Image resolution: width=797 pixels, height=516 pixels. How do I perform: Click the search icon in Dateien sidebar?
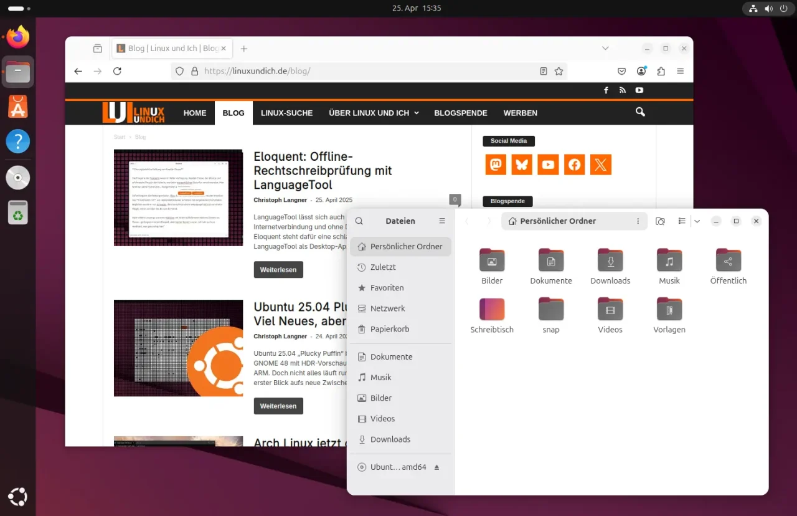pyautogui.click(x=359, y=221)
